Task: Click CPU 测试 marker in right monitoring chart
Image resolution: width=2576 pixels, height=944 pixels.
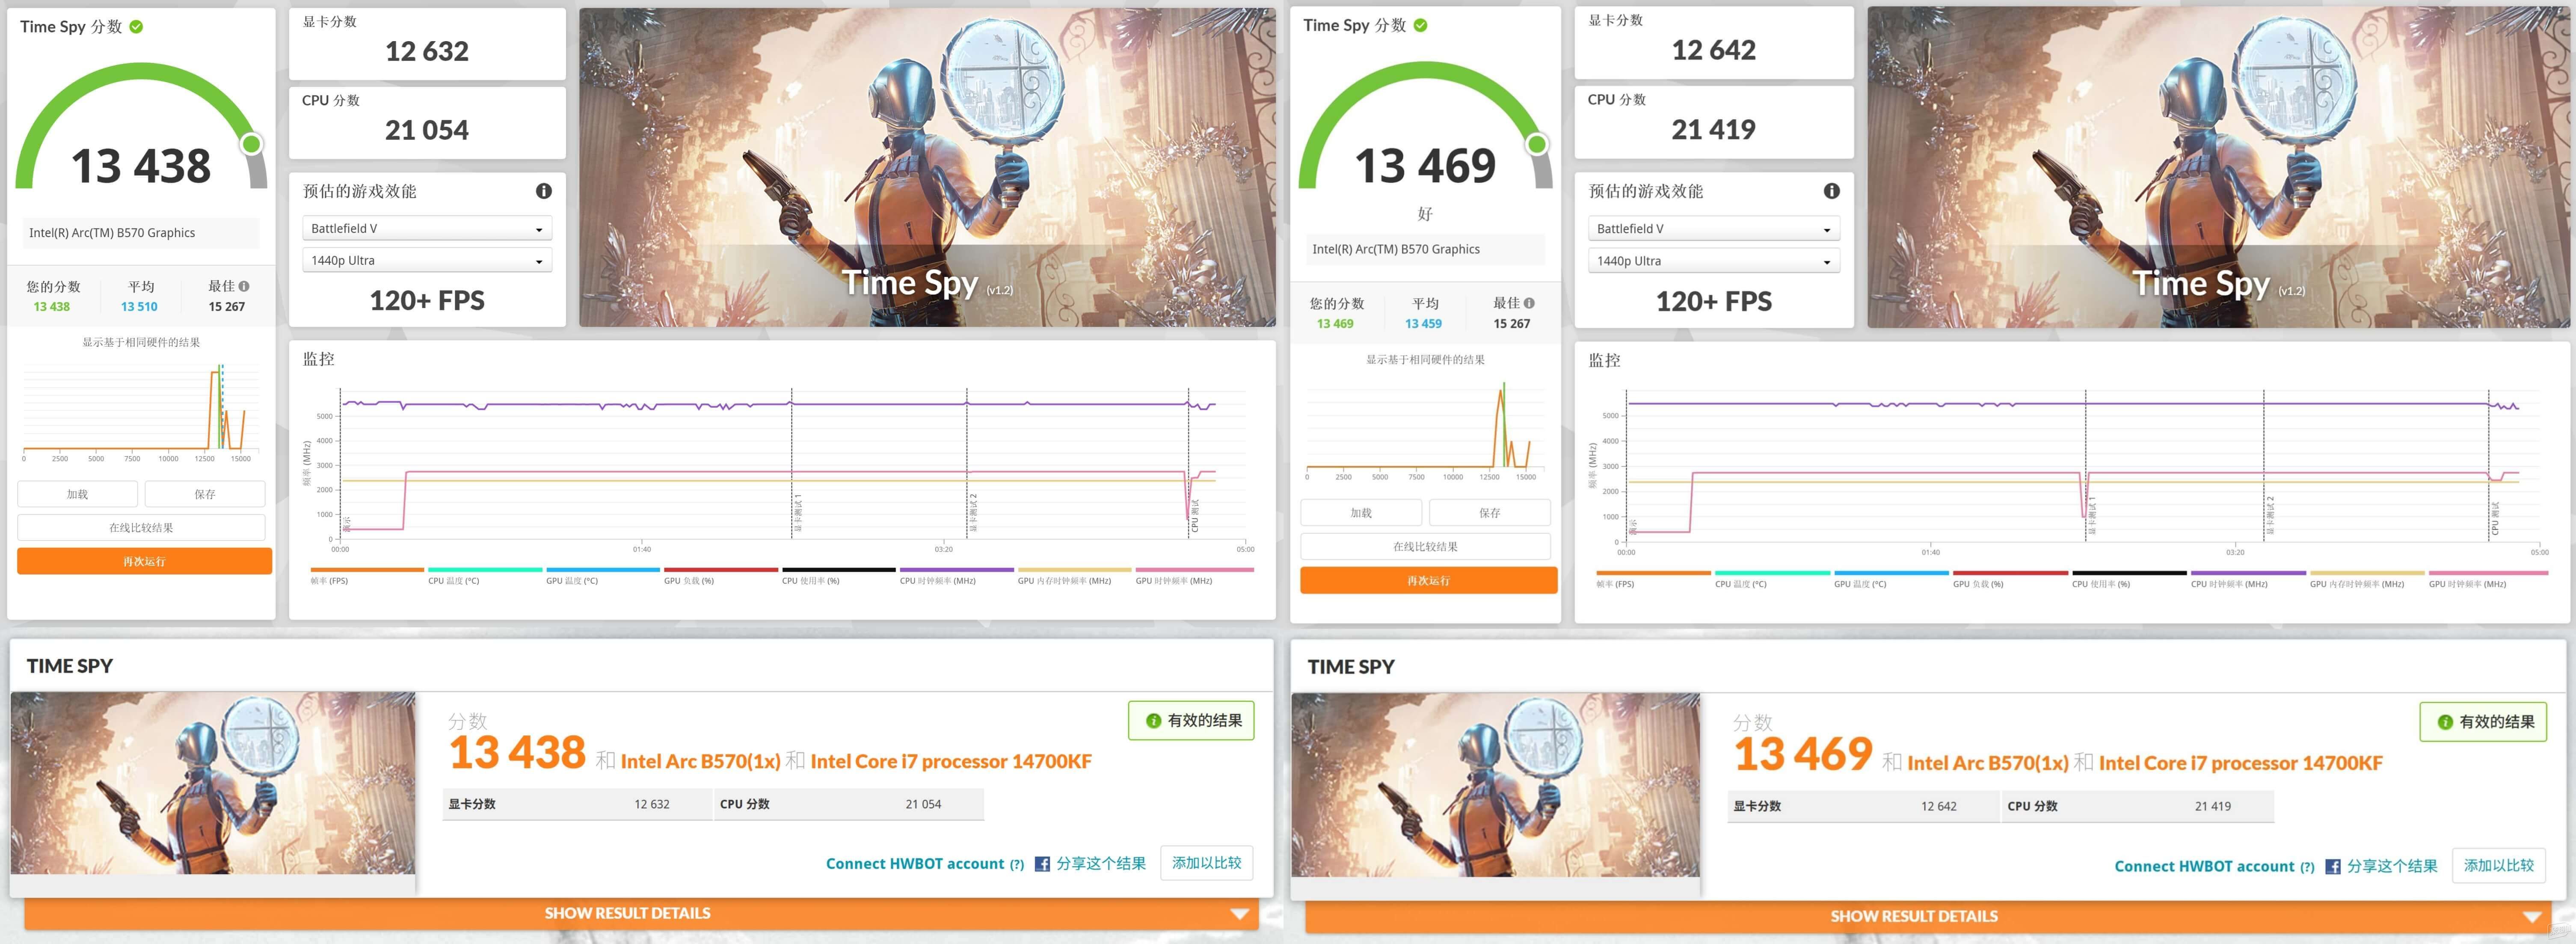Action: [x=2495, y=518]
